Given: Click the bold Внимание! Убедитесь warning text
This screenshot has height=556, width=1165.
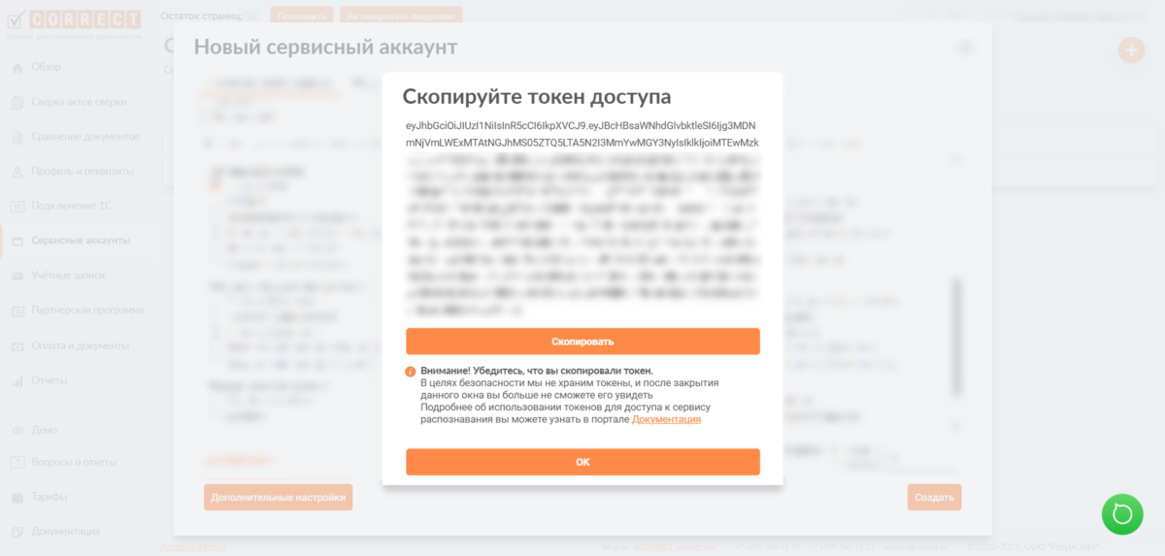Looking at the screenshot, I should (537, 371).
